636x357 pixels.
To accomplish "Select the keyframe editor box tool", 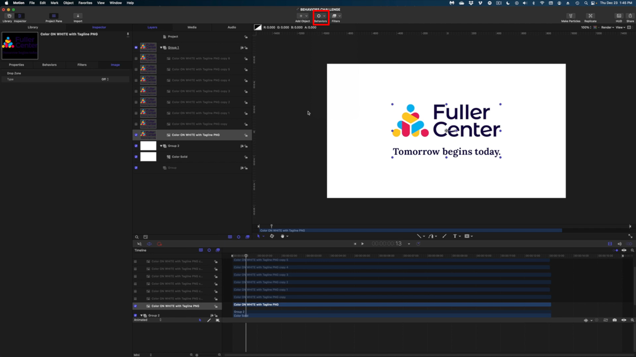I will point(217,320).
